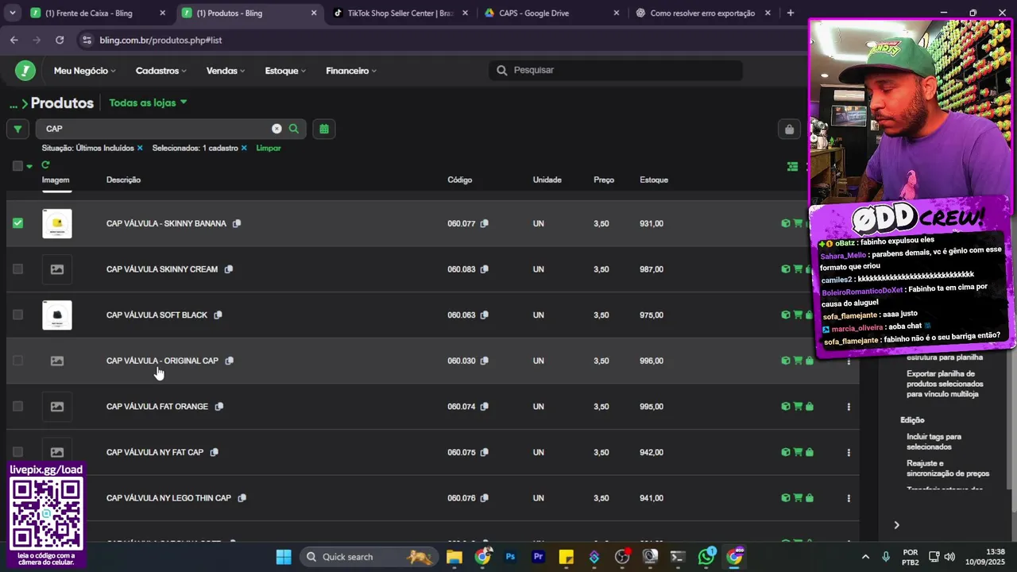Check the SOFT BLACK product checkbox
This screenshot has height=572, width=1017.
pos(17,315)
